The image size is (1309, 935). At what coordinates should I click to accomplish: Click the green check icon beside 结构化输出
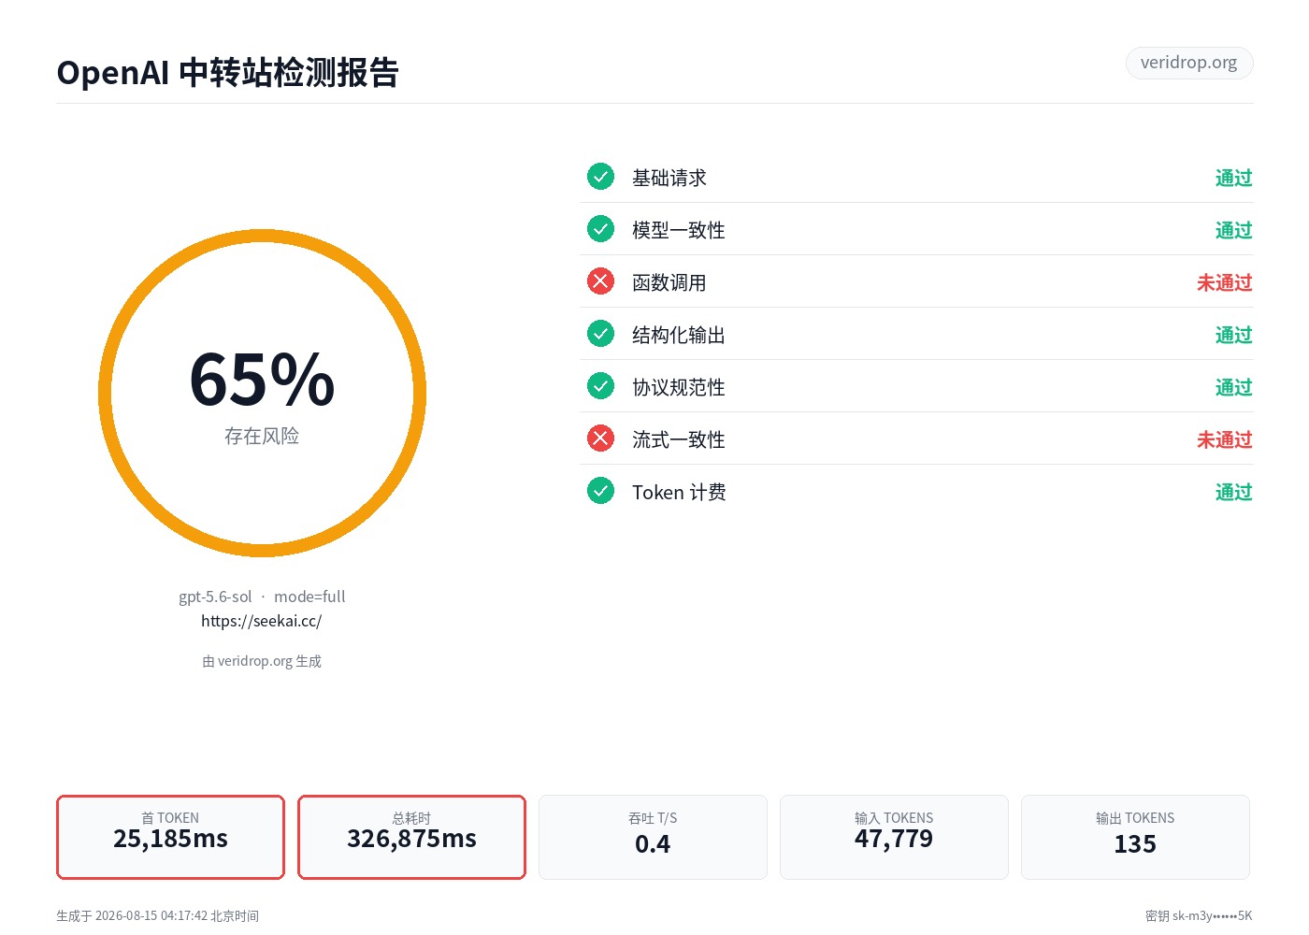[600, 333]
